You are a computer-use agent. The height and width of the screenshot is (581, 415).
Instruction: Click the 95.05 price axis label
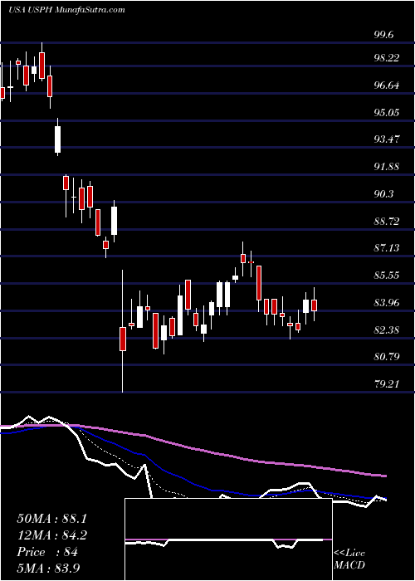[388, 112]
